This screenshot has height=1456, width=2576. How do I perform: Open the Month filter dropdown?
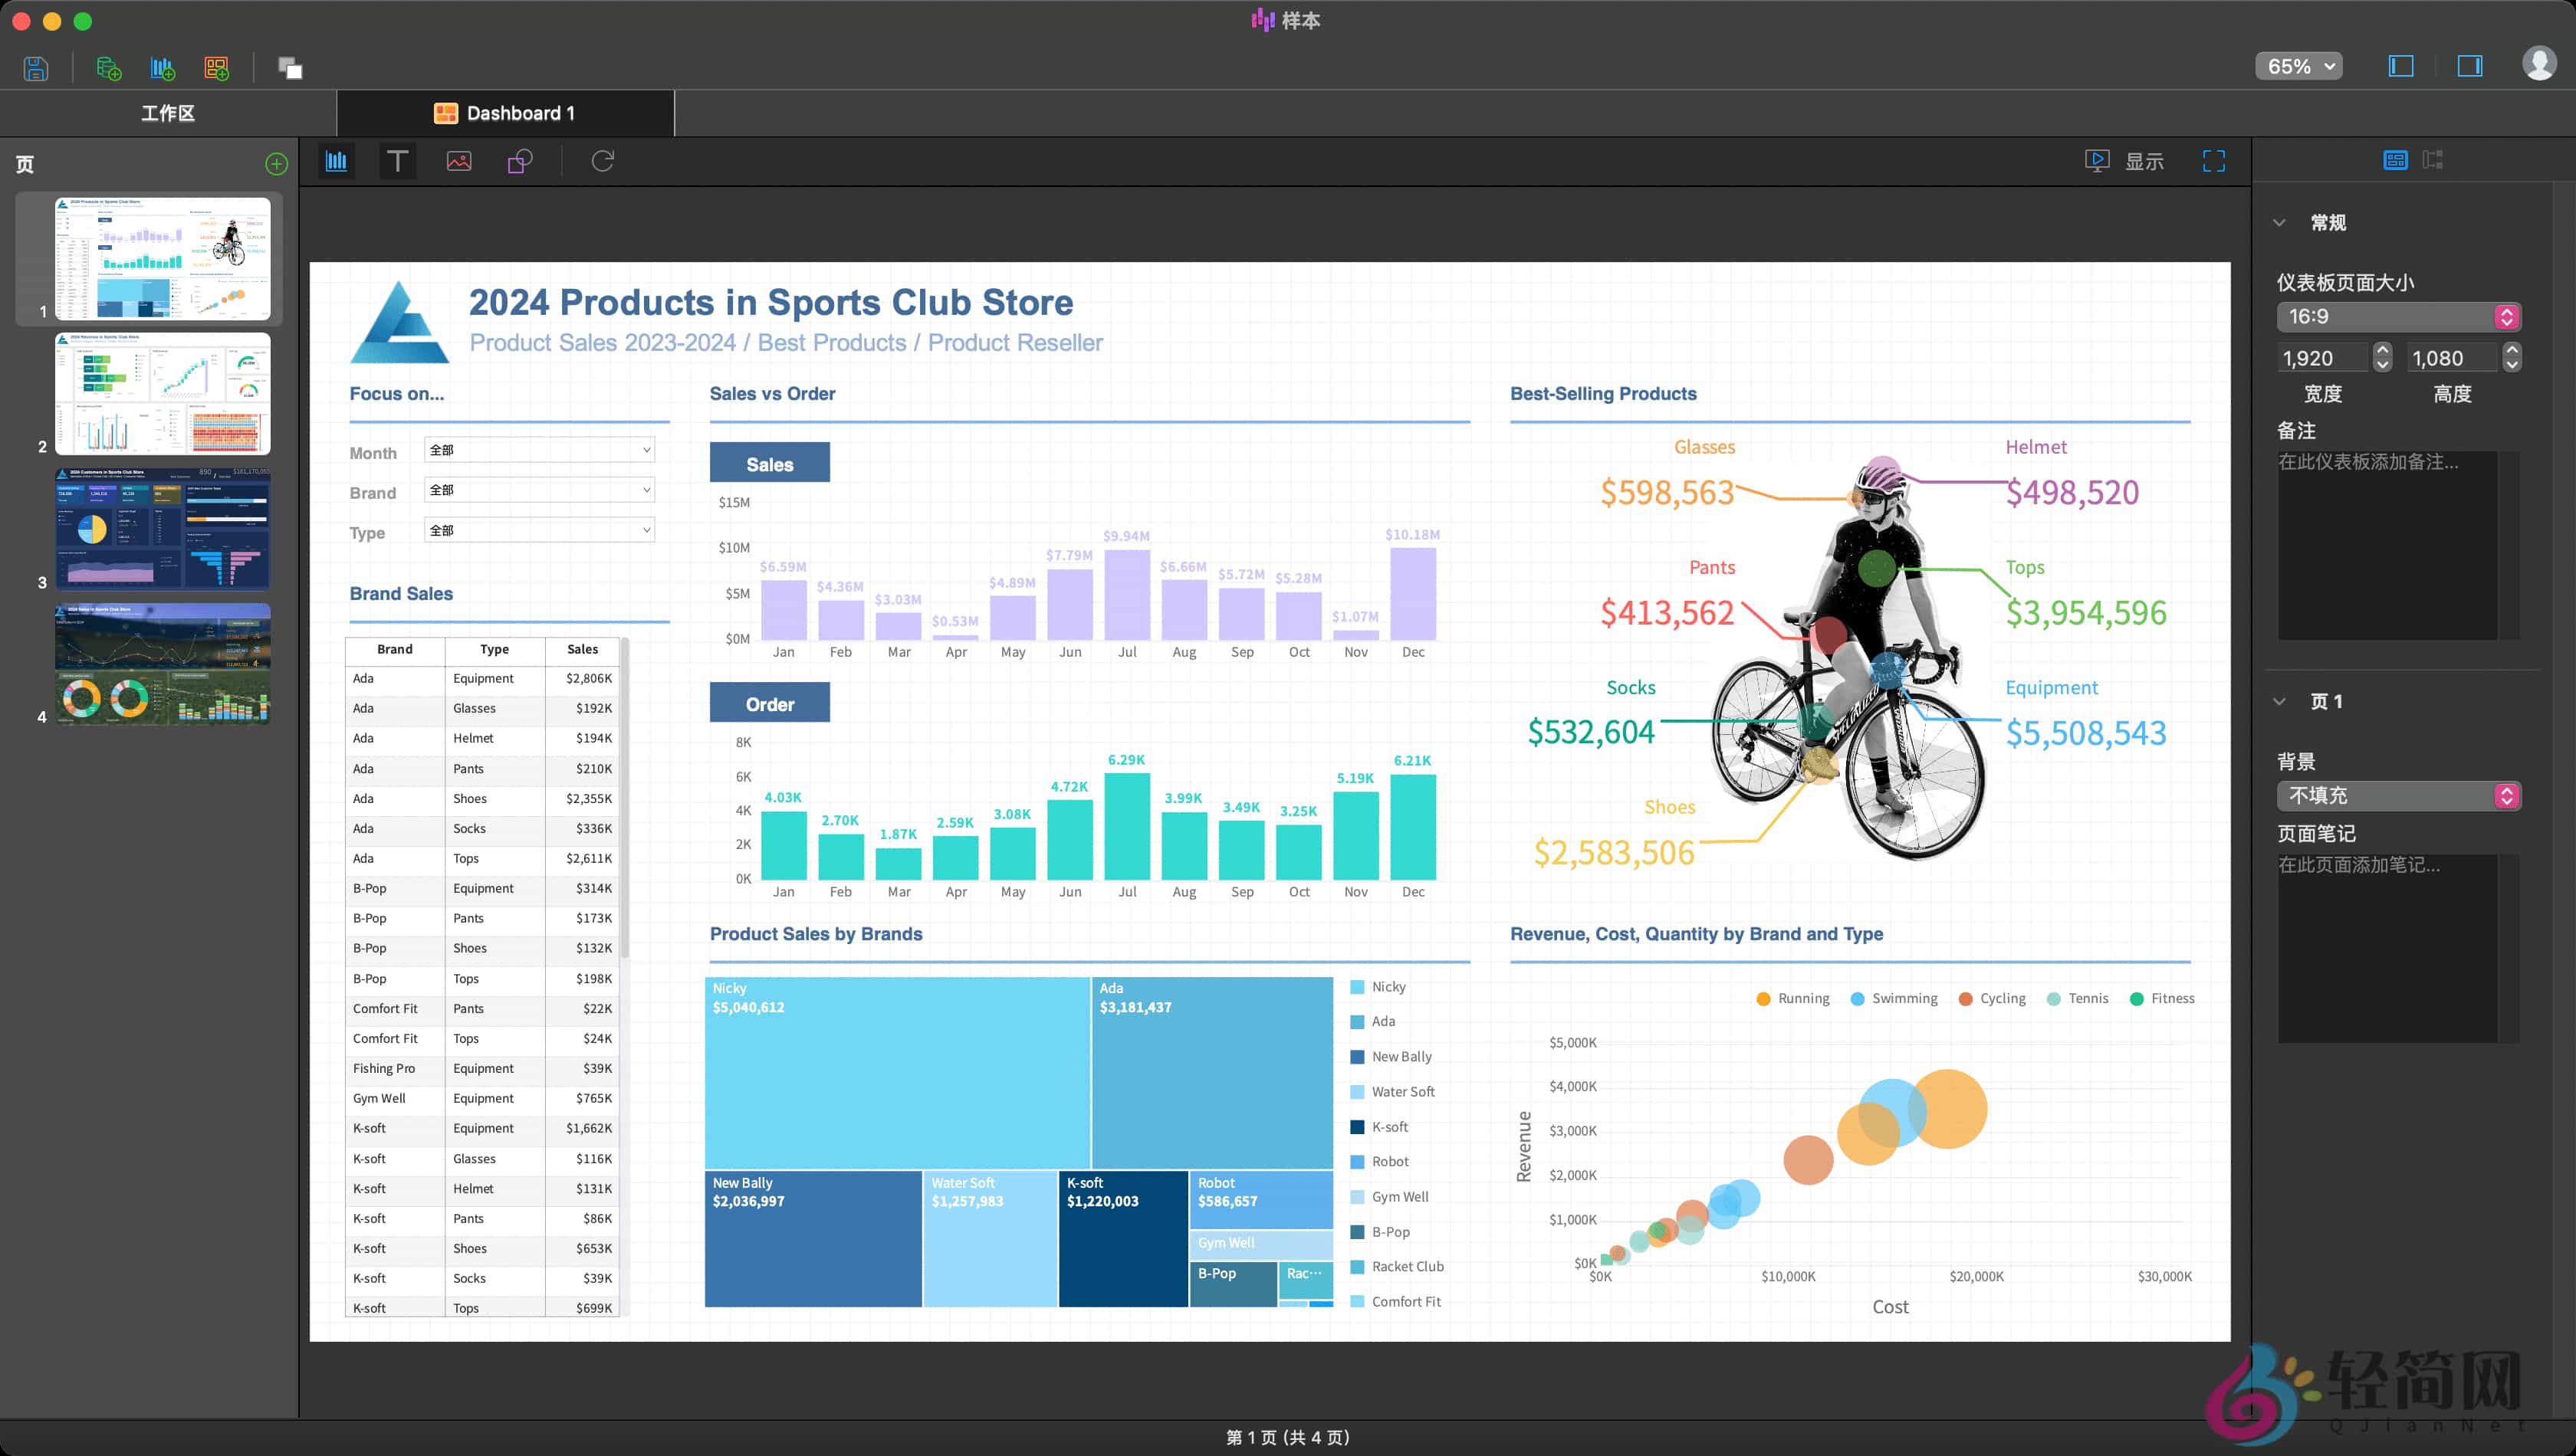539,450
